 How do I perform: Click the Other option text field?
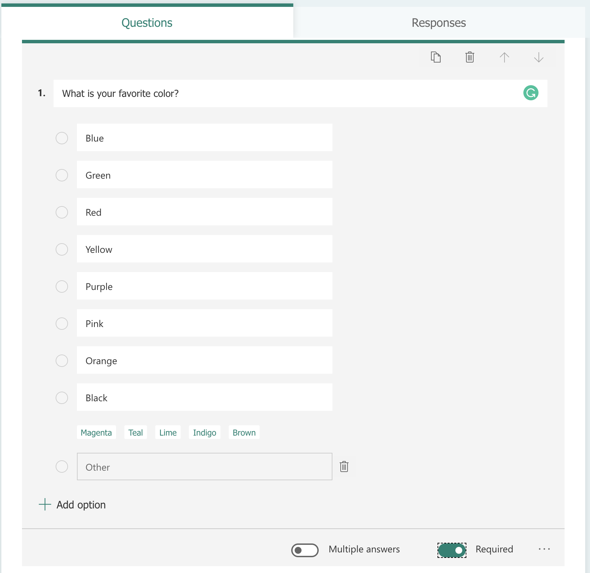coord(204,467)
